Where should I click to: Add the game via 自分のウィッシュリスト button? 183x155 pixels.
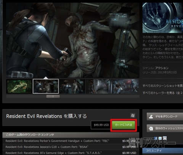pyautogui.click(x=165, y=128)
